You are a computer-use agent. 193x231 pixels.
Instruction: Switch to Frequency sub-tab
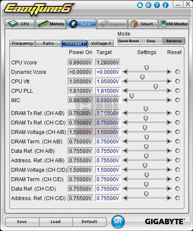click(x=22, y=43)
